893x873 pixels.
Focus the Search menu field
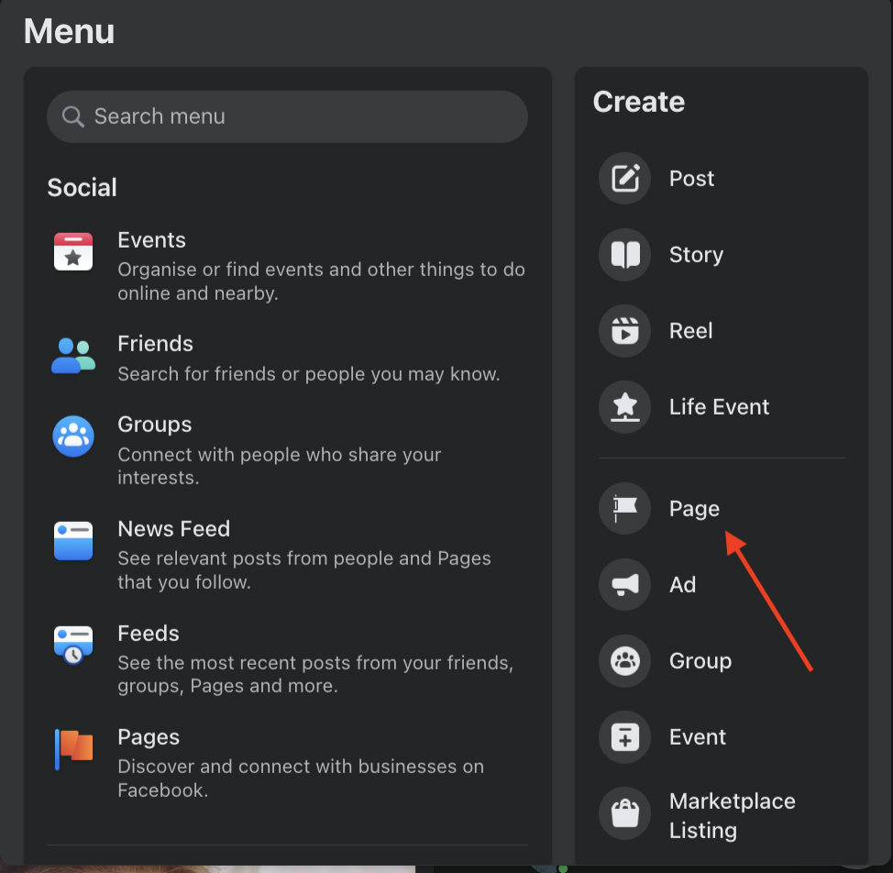point(287,116)
